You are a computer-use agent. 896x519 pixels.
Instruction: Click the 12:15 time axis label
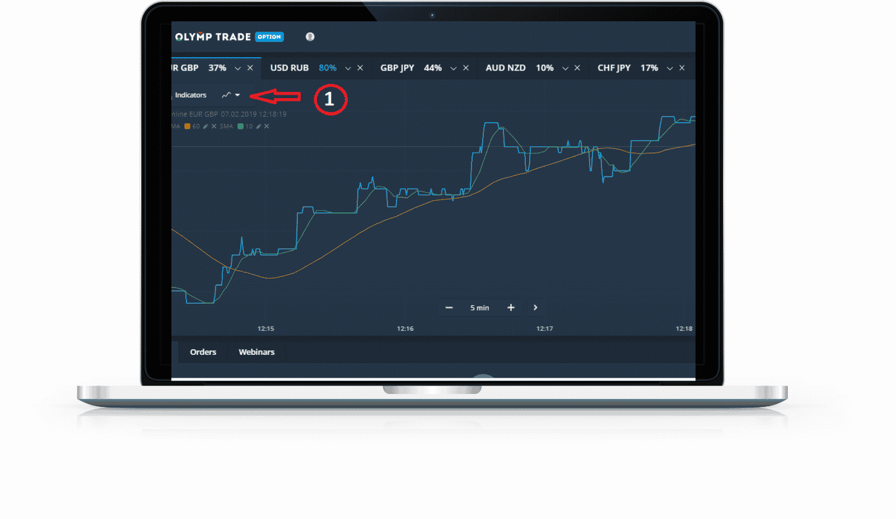tap(266, 328)
